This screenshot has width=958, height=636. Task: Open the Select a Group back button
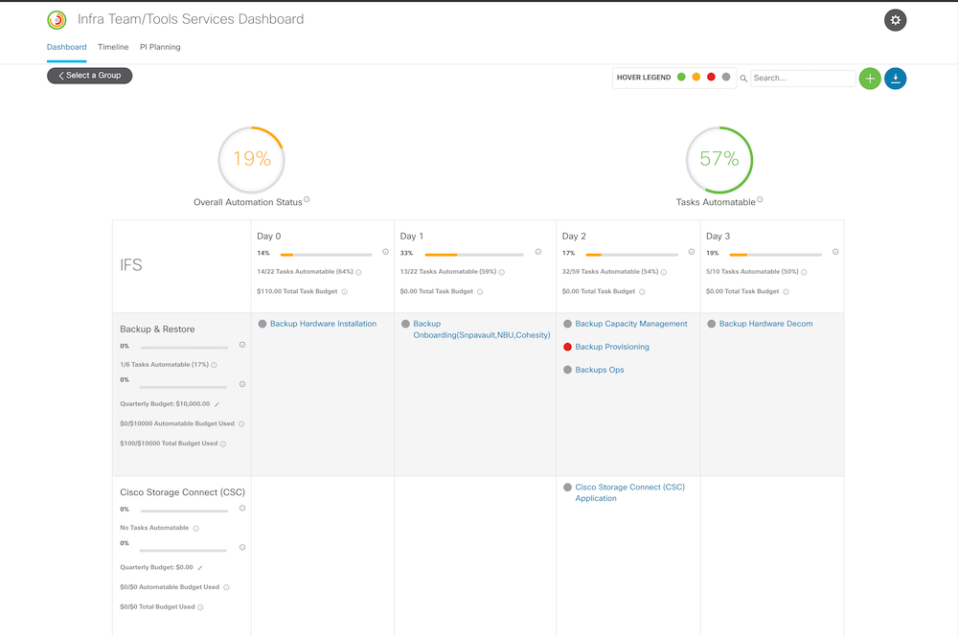(x=90, y=76)
